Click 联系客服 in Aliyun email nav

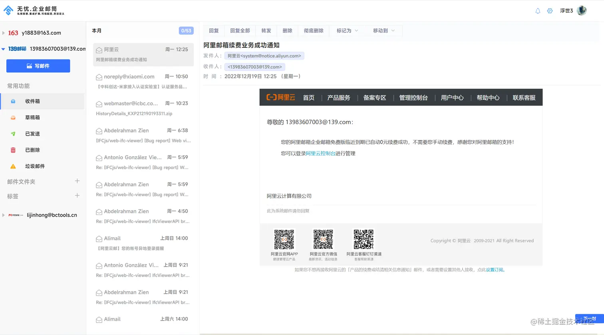pos(524,98)
